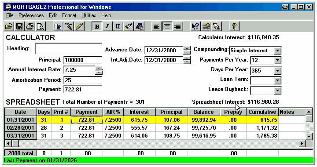Screen dimensions: 317x167
Task: Click the Payment column header
Action: [87, 112]
